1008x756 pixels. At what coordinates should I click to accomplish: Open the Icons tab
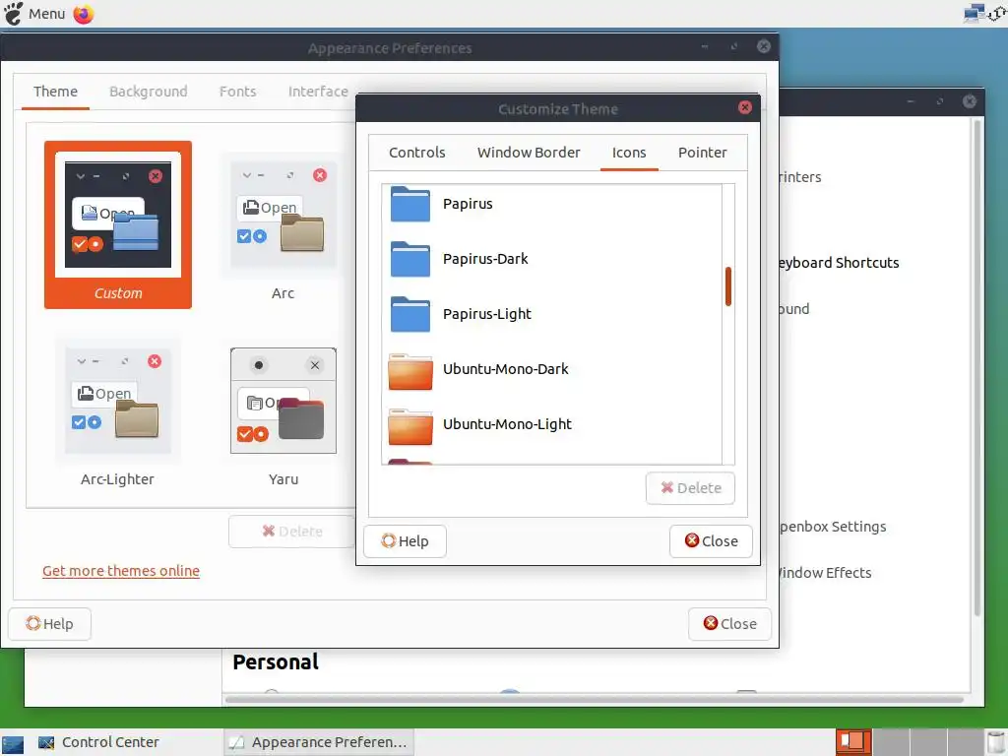tap(629, 153)
